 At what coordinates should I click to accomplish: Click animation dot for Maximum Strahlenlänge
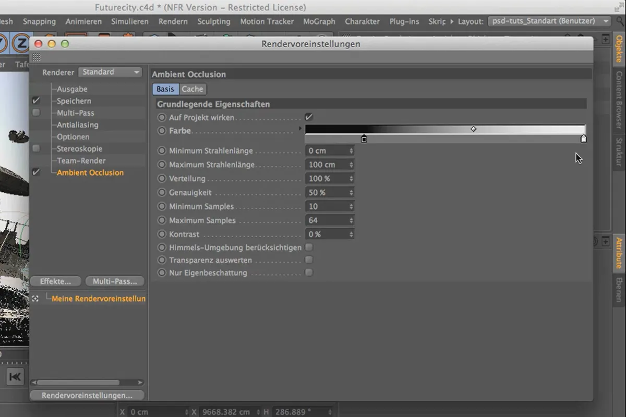pyautogui.click(x=162, y=165)
